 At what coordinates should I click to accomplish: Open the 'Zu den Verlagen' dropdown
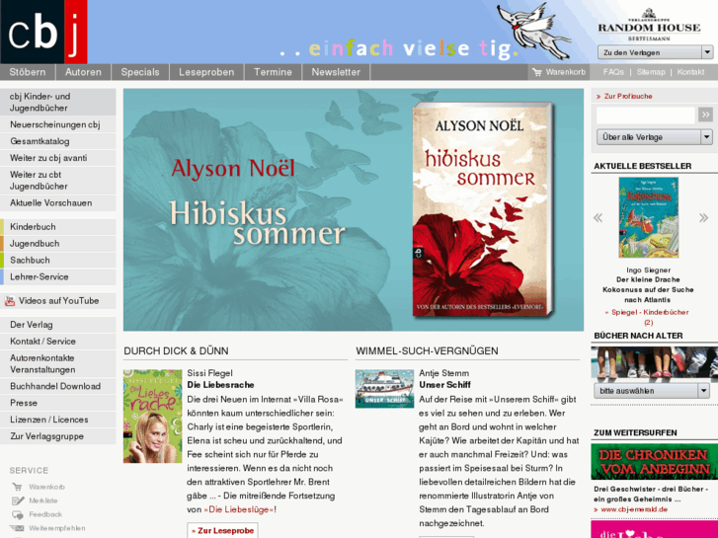pos(655,52)
